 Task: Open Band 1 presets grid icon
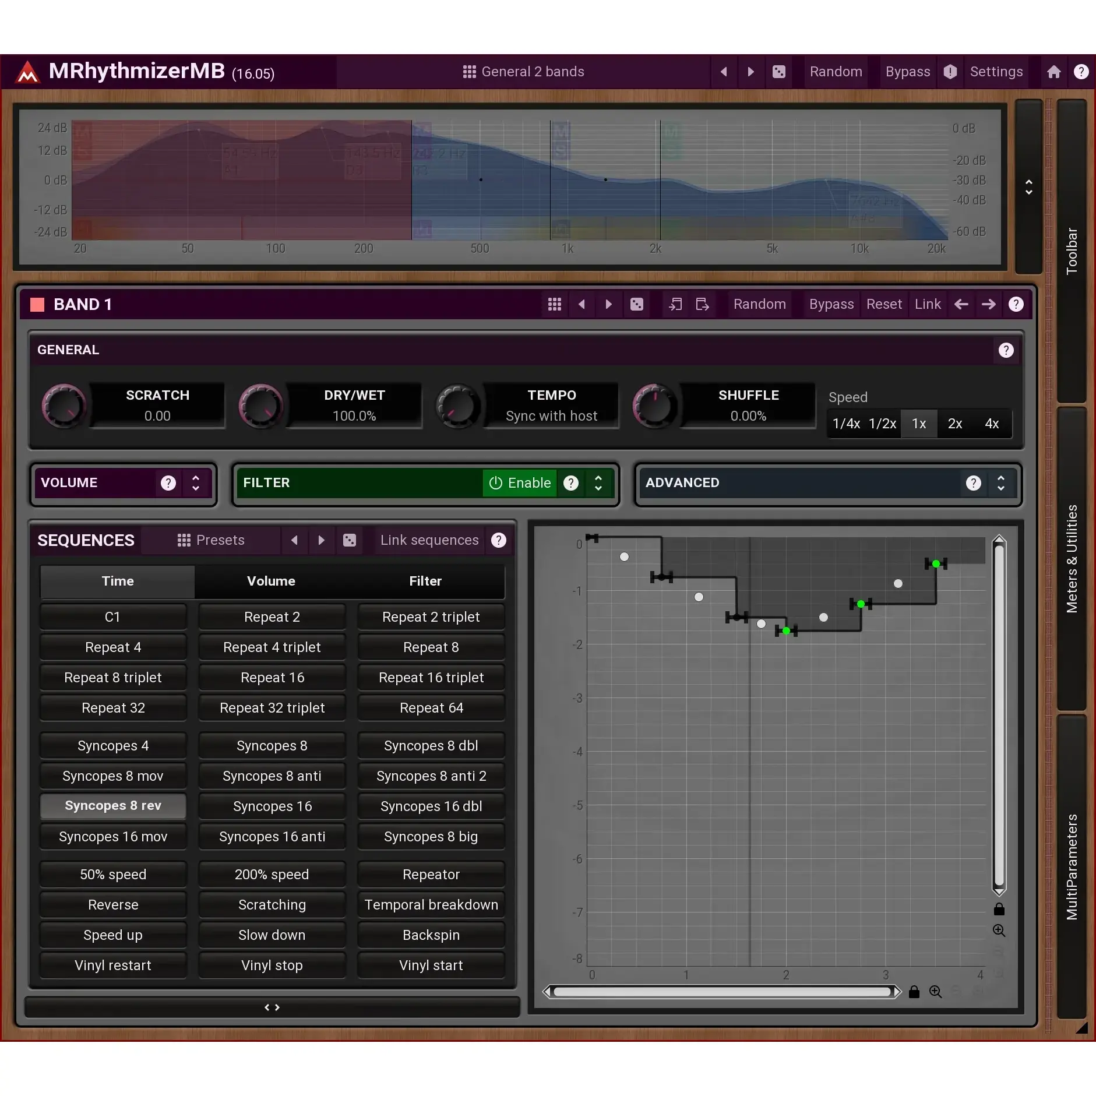tap(555, 304)
